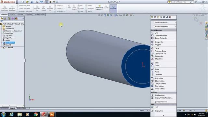Expand context menu with bottom chevron
Viewport: 208px width, 117px height.
(163, 115)
